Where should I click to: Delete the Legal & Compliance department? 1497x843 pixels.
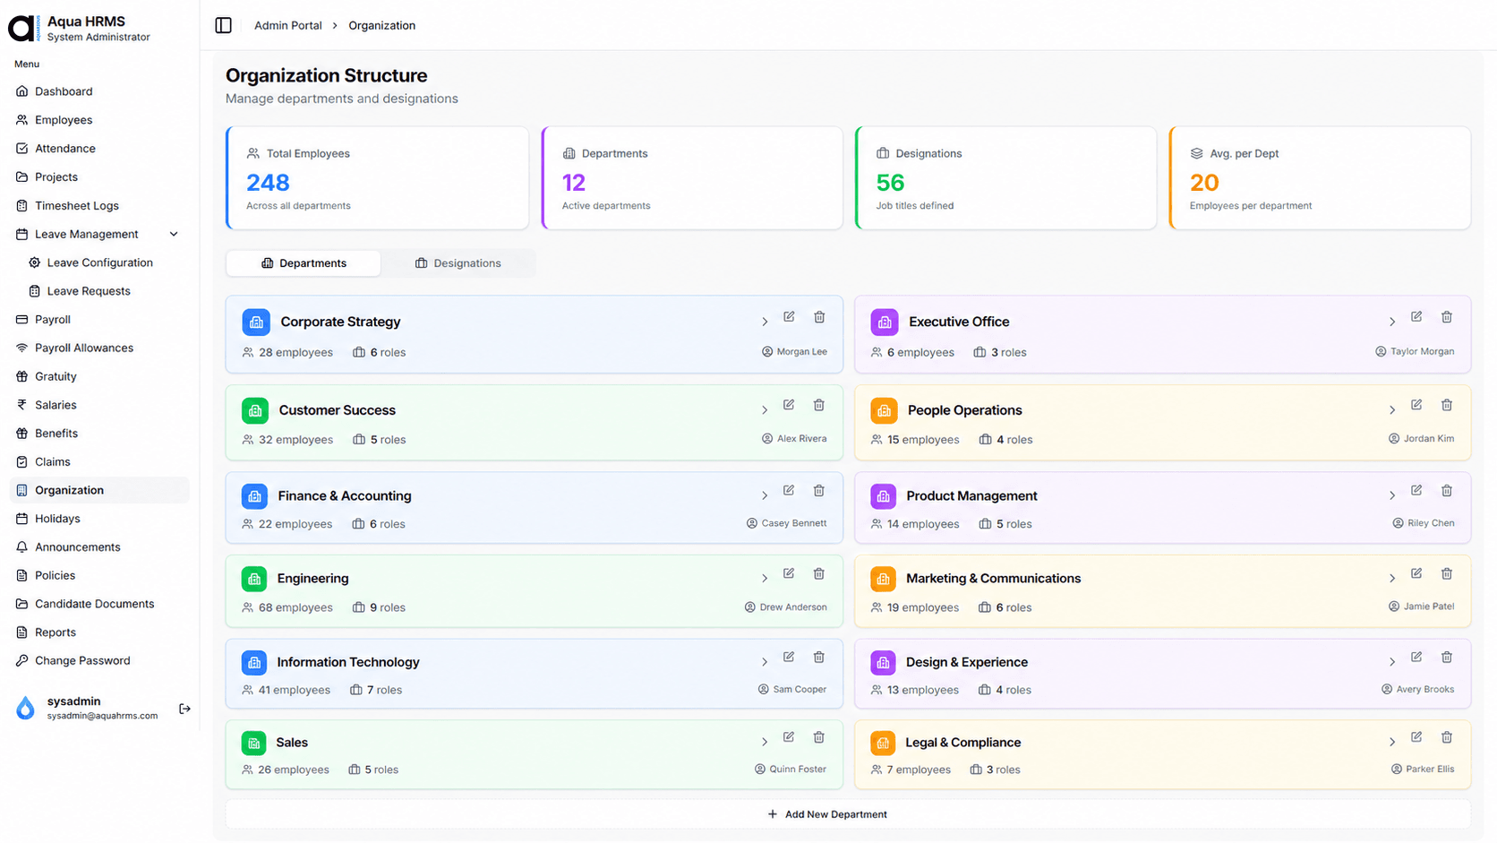[x=1447, y=737]
